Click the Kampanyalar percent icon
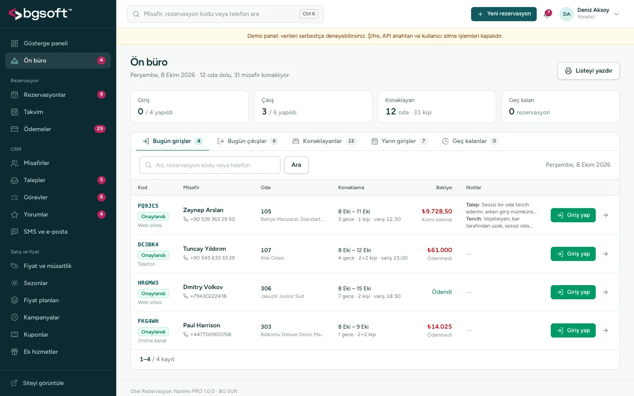 tap(15, 318)
